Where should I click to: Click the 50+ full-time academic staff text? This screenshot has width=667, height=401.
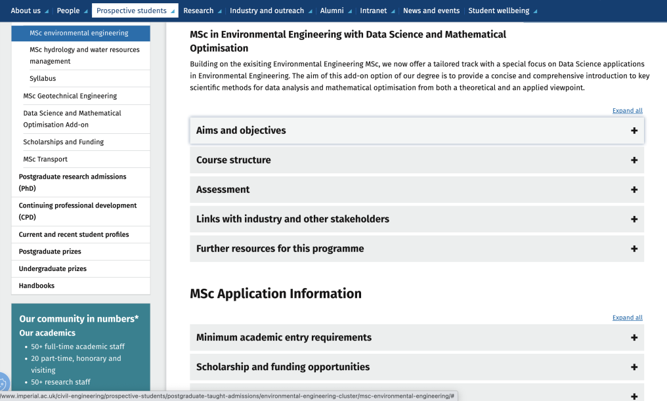pyautogui.click(x=78, y=347)
